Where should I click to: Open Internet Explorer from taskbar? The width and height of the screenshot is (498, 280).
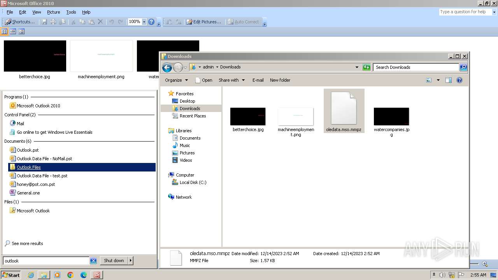31,275
